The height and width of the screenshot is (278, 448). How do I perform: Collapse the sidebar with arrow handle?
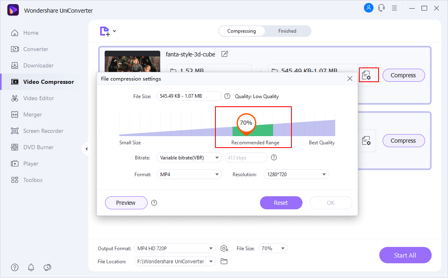pyautogui.click(x=86, y=148)
